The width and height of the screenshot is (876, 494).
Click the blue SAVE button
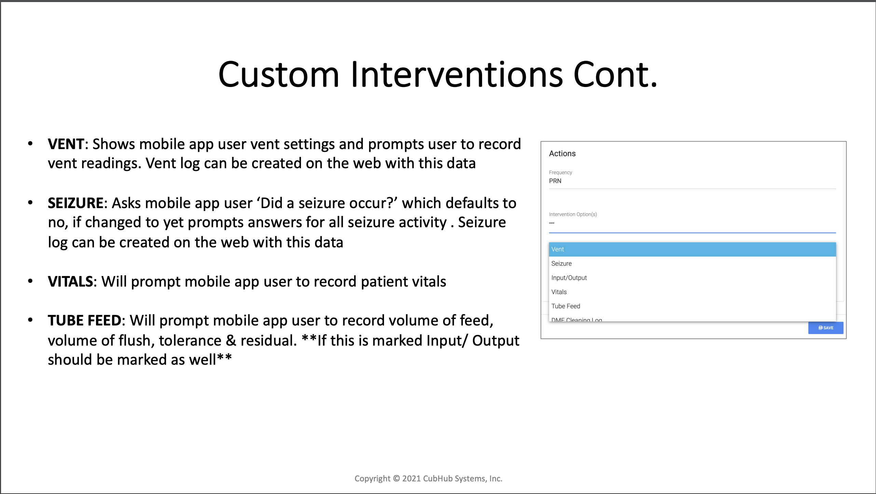826,328
